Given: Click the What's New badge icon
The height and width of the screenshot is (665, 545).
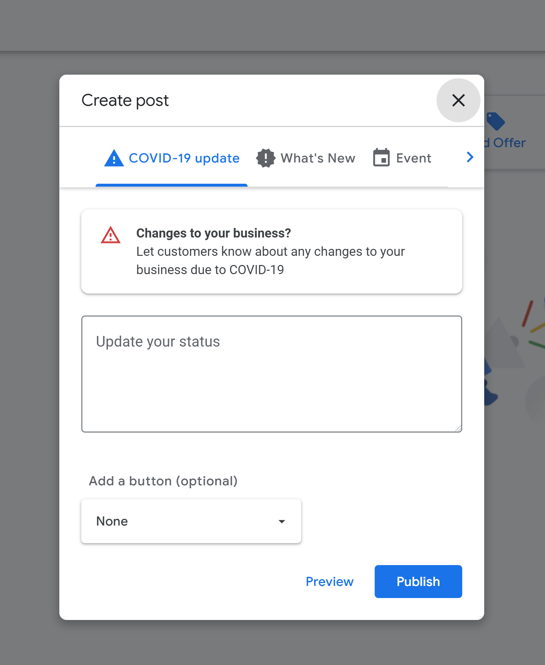Looking at the screenshot, I should [266, 158].
